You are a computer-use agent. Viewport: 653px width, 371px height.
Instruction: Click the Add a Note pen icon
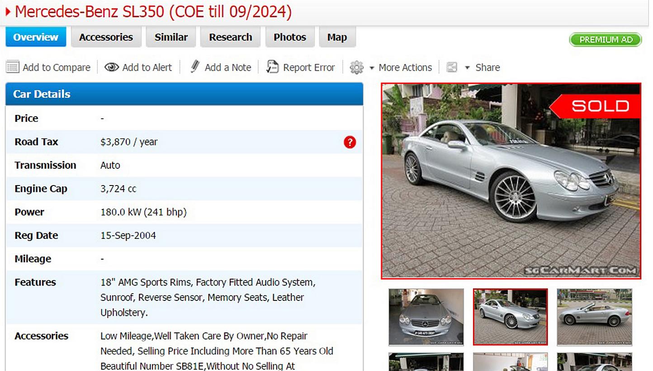pyautogui.click(x=195, y=67)
